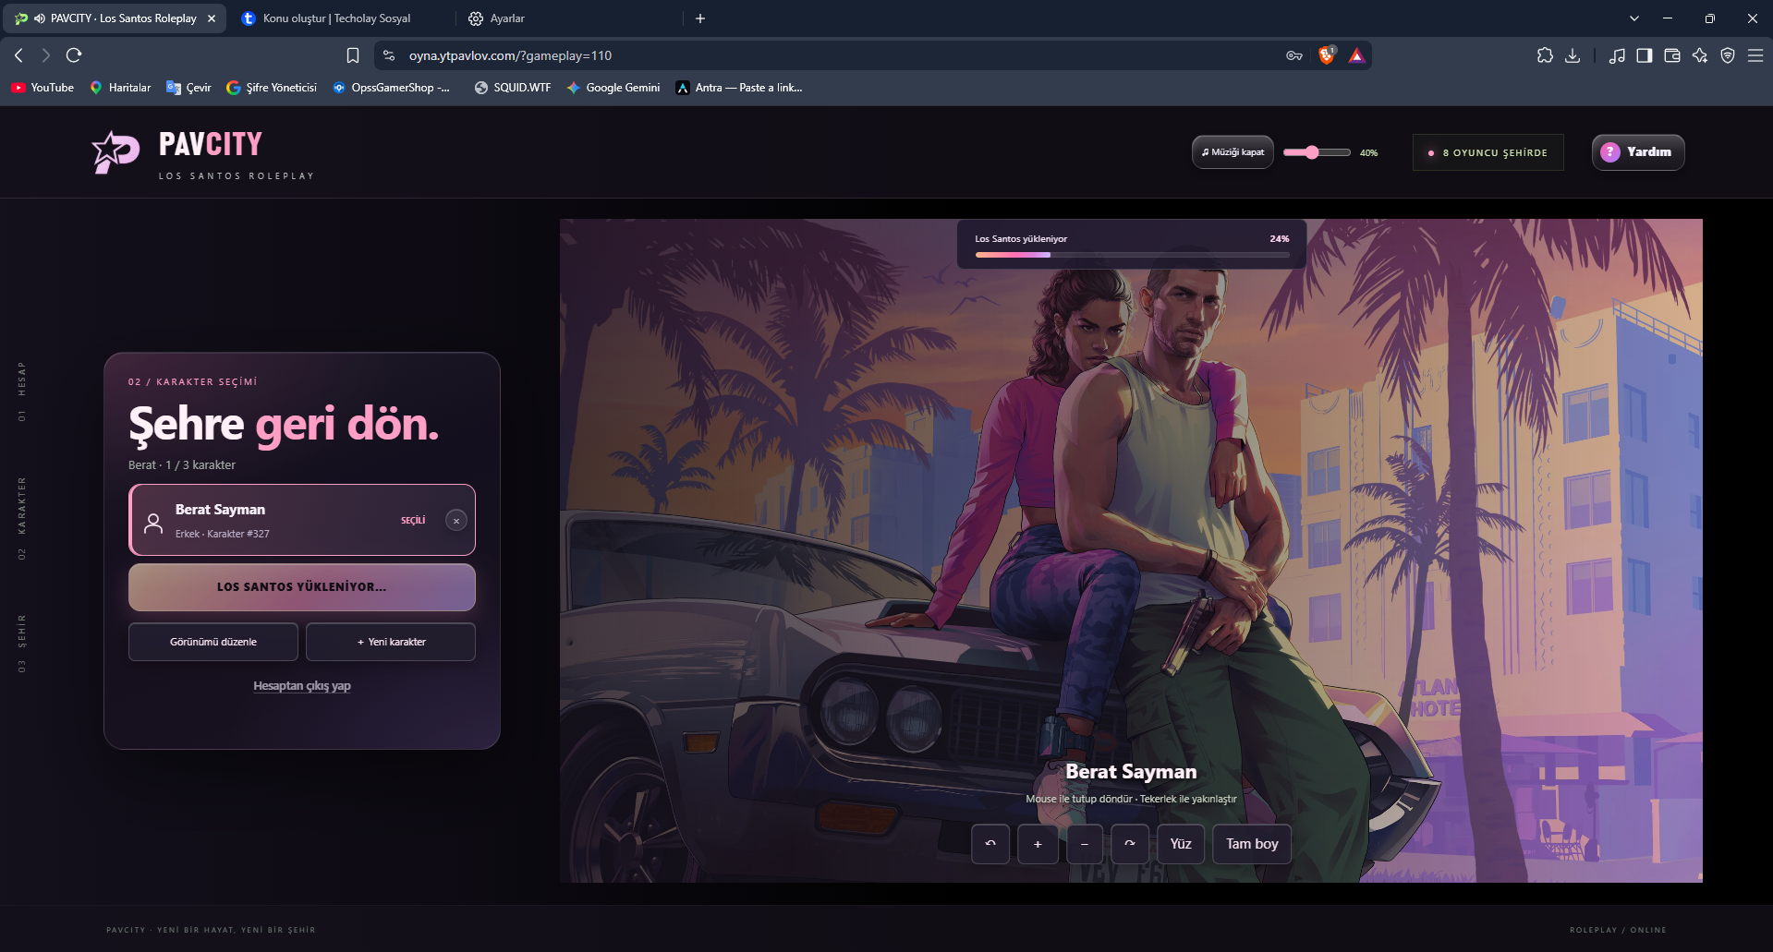
Task: Select the Berat Sayman character card
Action: coord(302,520)
